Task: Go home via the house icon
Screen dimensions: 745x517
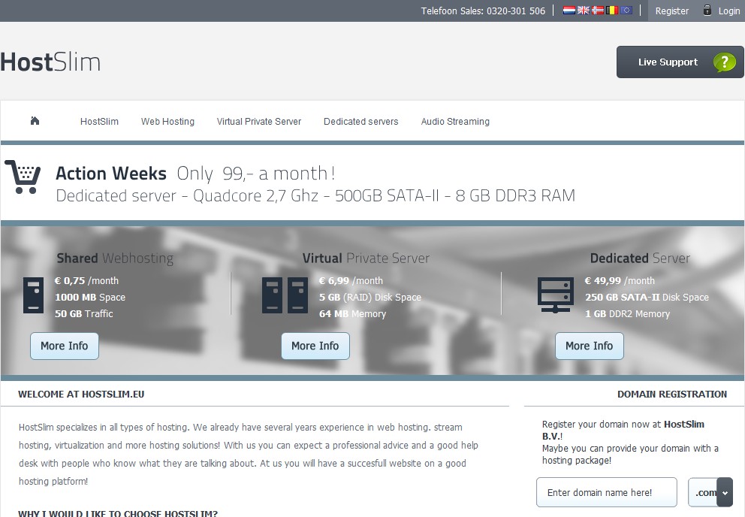Action: coord(35,121)
